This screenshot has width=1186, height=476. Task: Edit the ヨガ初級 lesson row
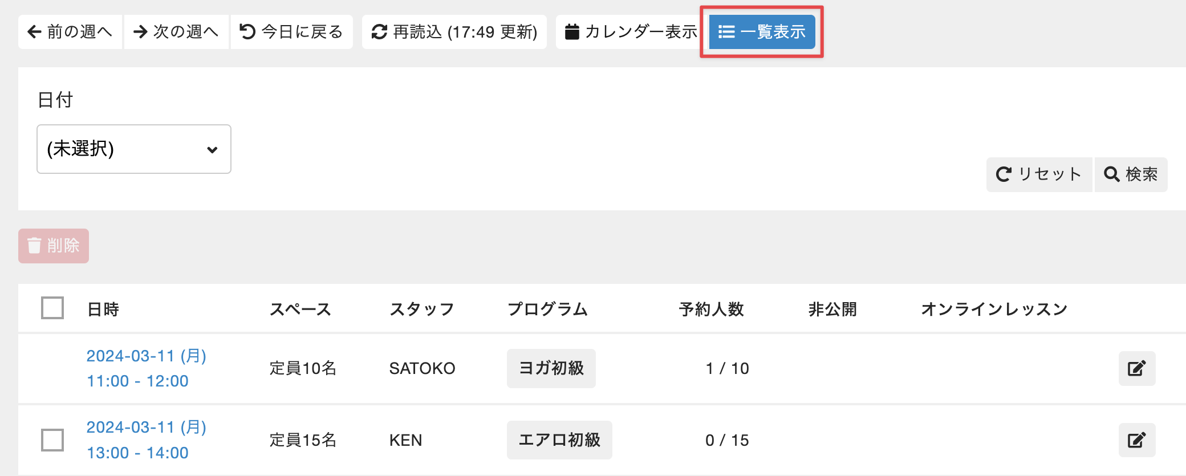point(1137,368)
